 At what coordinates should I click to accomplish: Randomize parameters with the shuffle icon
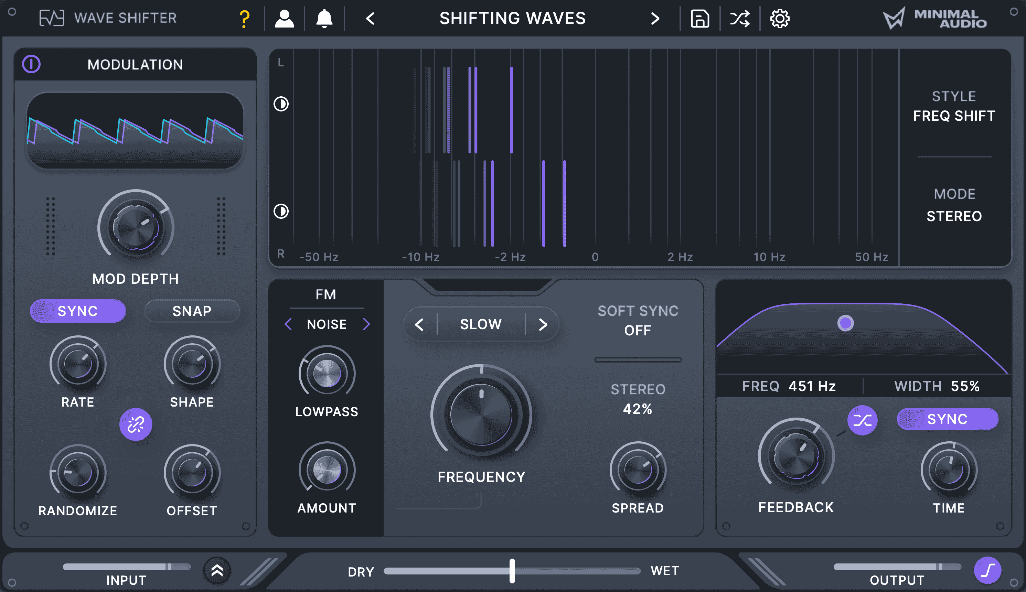(x=740, y=18)
